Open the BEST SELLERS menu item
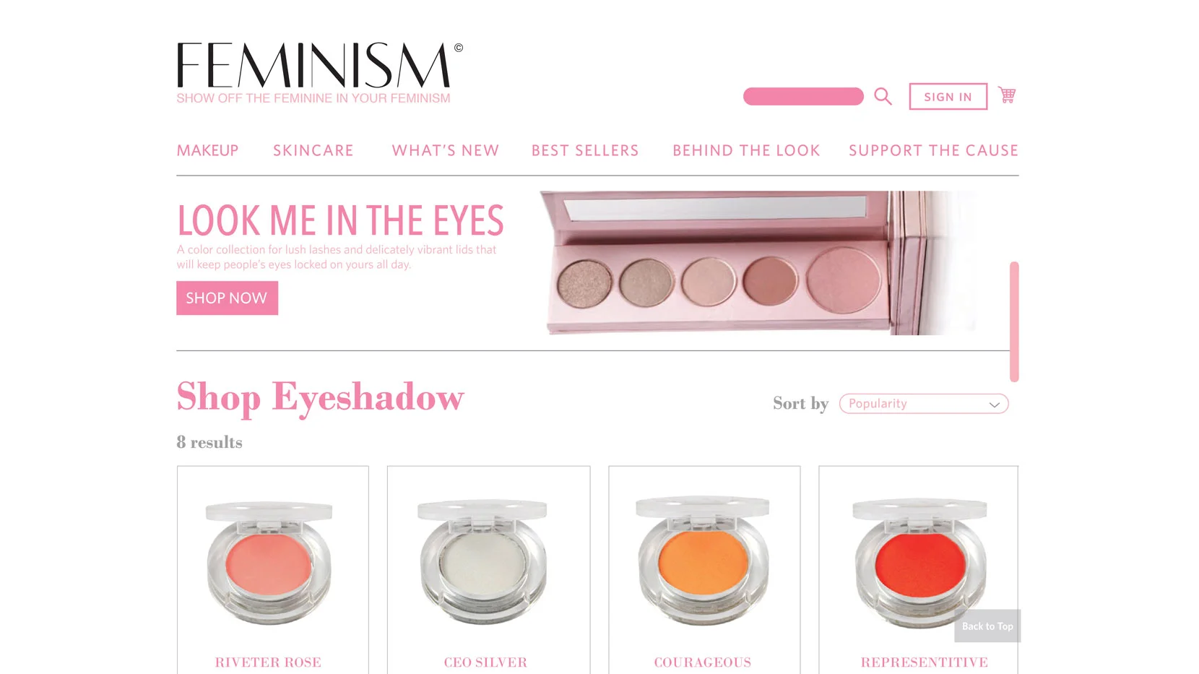The height and width of the screenshot is (674, 1199). click(585, 150)
